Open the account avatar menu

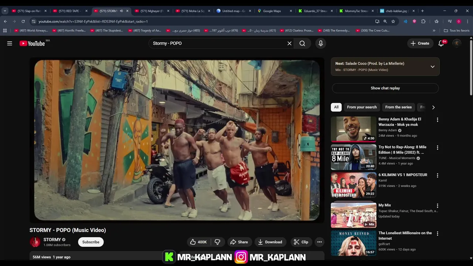pos(457,43)
